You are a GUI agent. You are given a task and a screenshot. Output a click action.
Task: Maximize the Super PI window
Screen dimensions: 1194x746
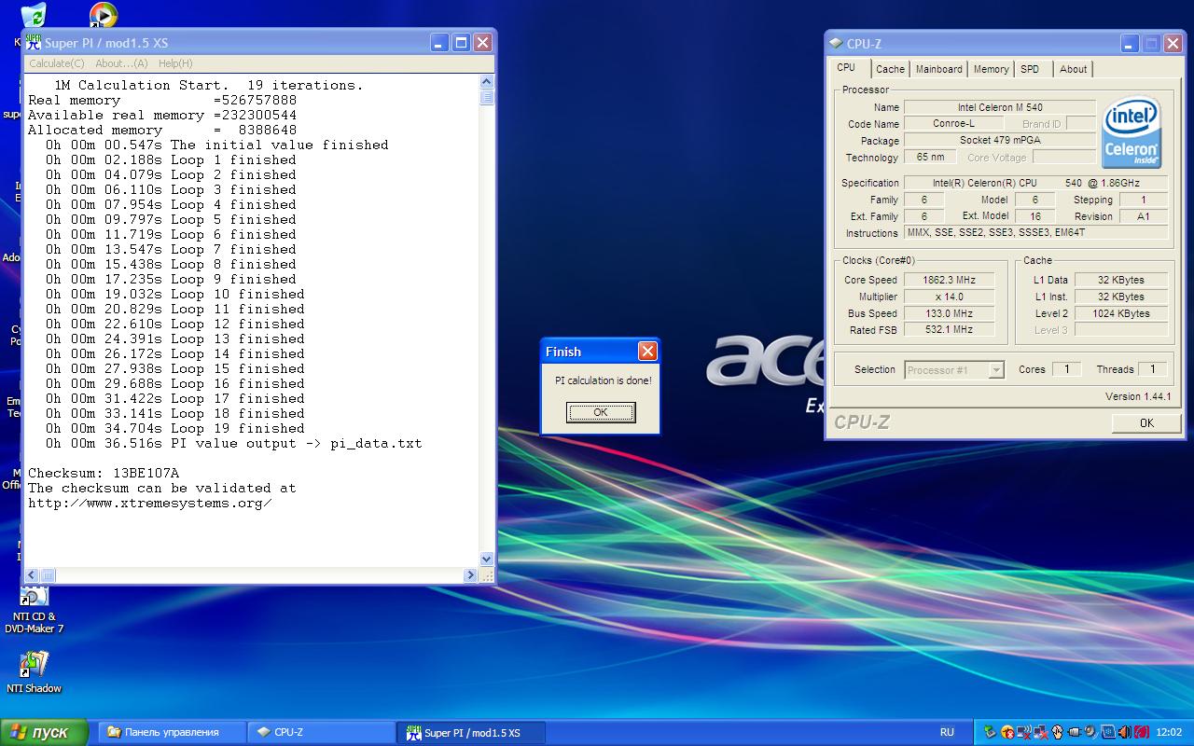(x=461, y=43)
